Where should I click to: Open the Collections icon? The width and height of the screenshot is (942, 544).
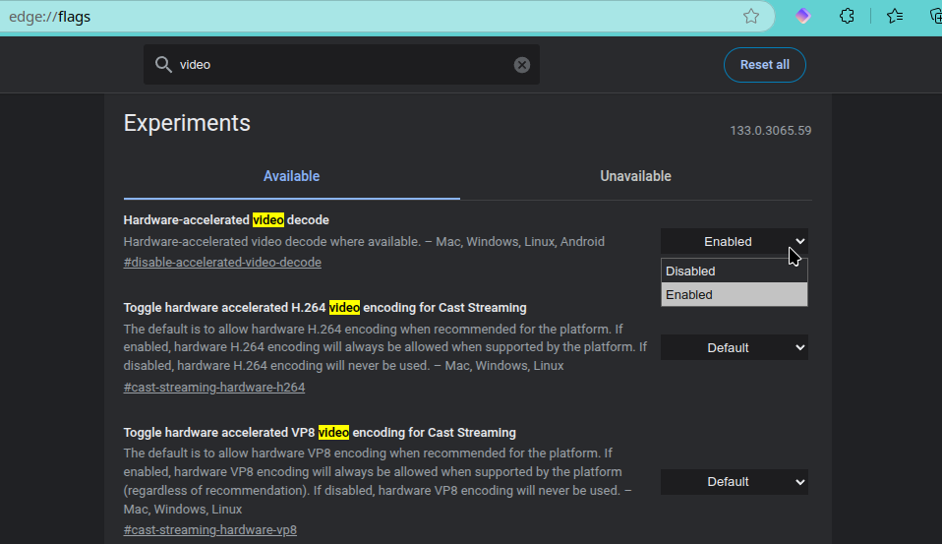[x=935, y=16]
